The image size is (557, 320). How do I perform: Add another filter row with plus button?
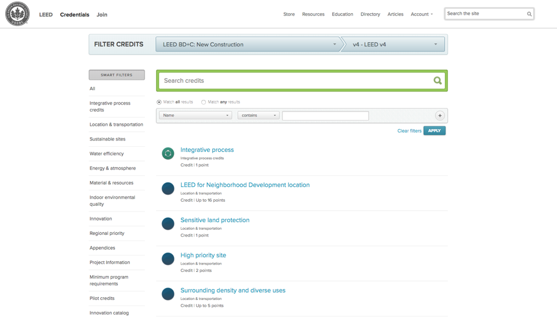point(440,115)
